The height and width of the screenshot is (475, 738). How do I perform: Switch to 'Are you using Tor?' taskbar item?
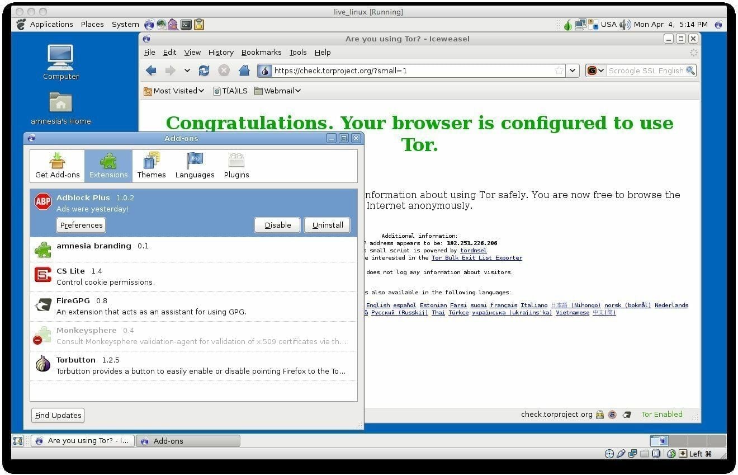point(83,441)
